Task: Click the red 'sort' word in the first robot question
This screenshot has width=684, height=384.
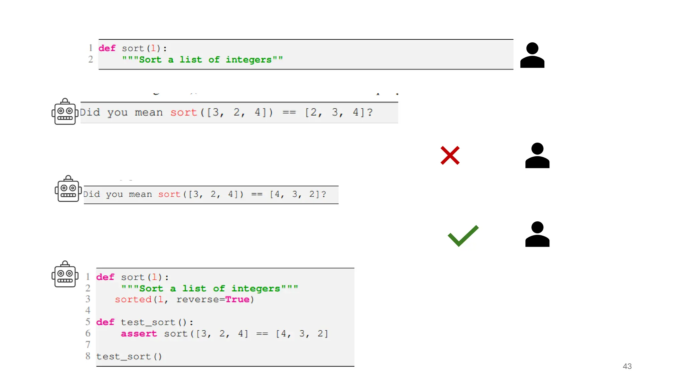Action: [x=183, y=112]
